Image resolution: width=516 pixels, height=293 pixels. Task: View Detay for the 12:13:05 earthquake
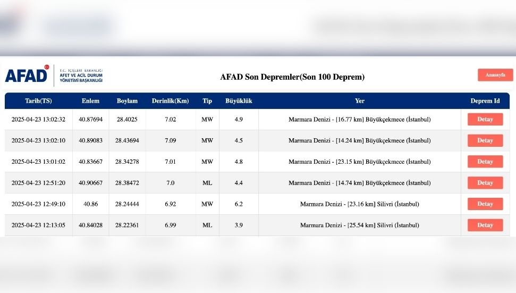[x=485, y=225]
